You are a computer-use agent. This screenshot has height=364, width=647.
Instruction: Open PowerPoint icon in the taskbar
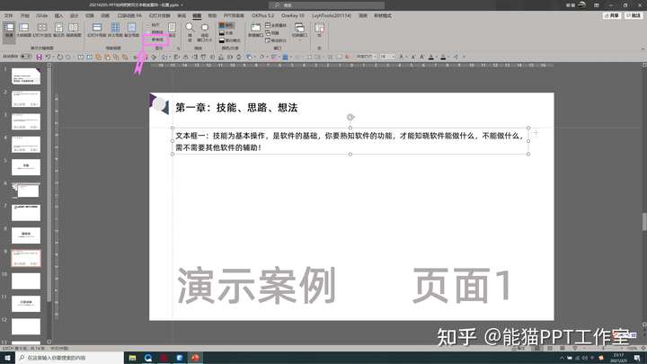[x=195, y=358]
